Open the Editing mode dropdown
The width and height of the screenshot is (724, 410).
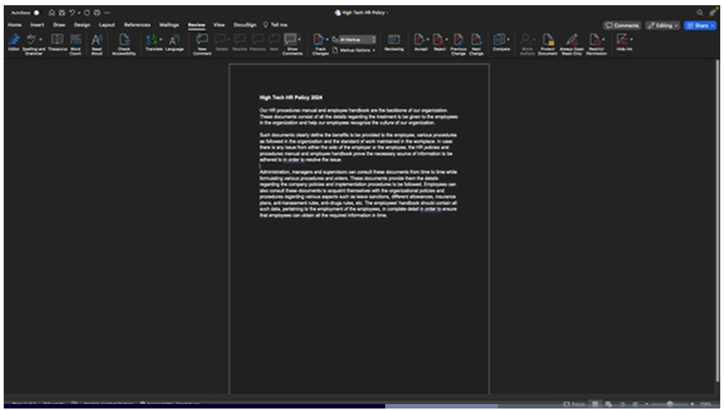663,25
